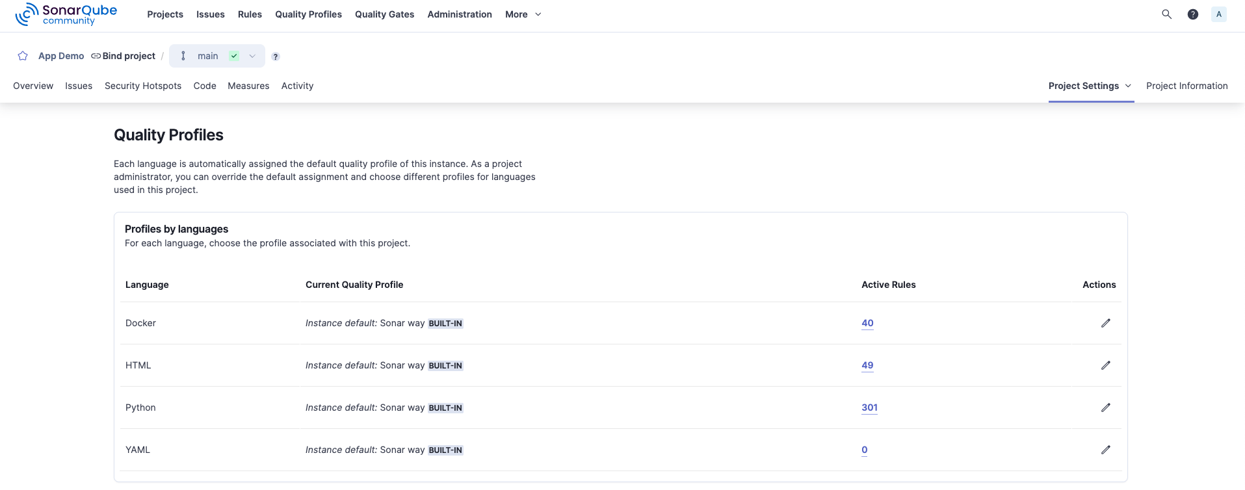
Task: Click the small branch help question icon
Action: (276, 57)
